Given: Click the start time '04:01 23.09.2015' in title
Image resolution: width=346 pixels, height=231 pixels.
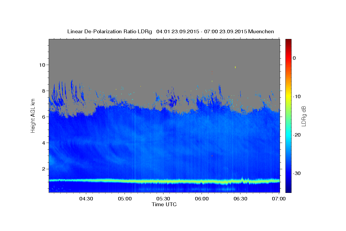Looking at the screenshot, I should [x=177, y=31].
